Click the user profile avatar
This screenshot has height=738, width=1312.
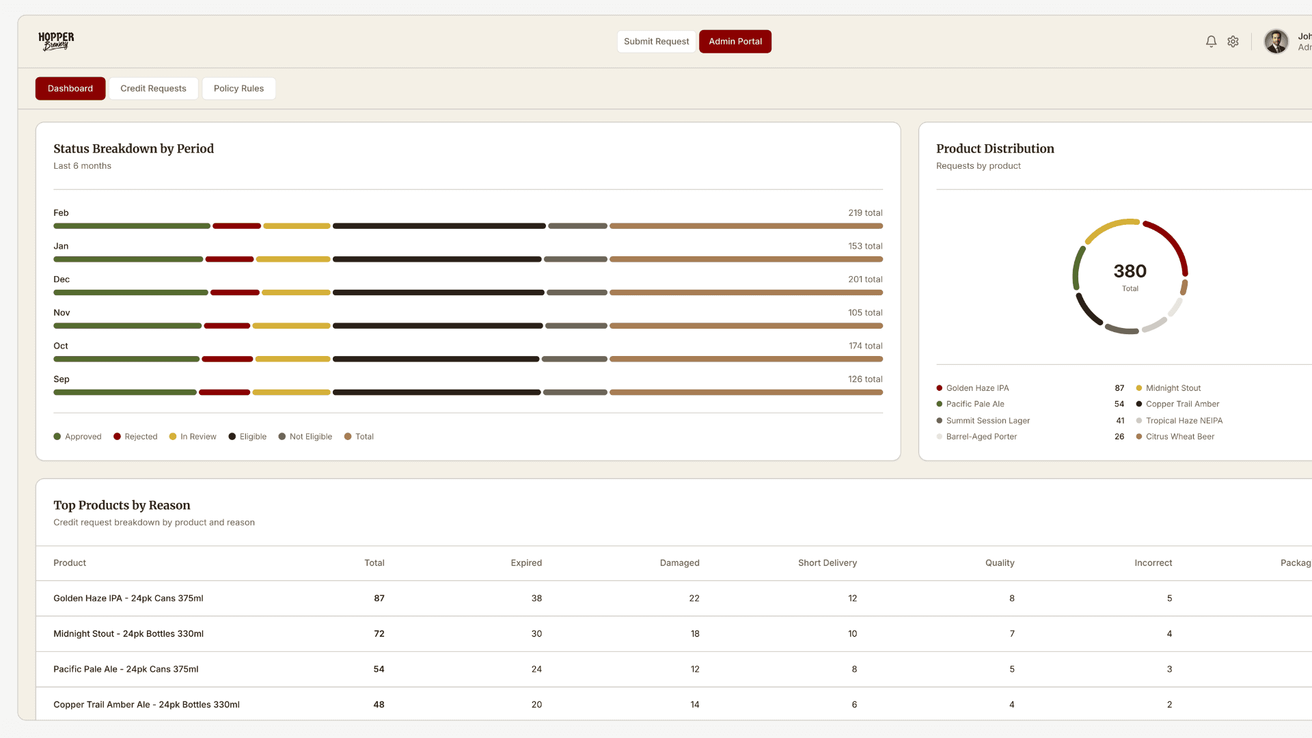(1276, 42)
